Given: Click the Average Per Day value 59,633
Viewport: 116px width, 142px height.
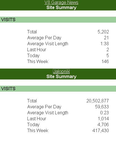Looking at the screenshot, I should click(x=102, y=107).
